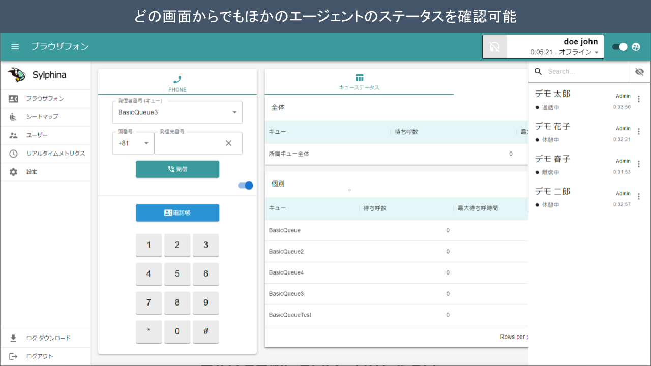The height and width of the screenshot is (366, 651).
Task: Clear the destination number with X icon
Action: pyautogui.click(x=228, y=143)
